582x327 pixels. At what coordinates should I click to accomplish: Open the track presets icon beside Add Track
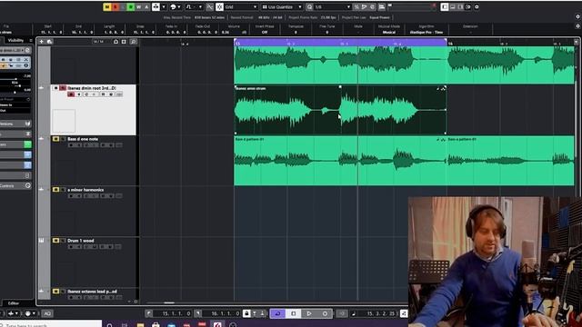pos(49,42)
